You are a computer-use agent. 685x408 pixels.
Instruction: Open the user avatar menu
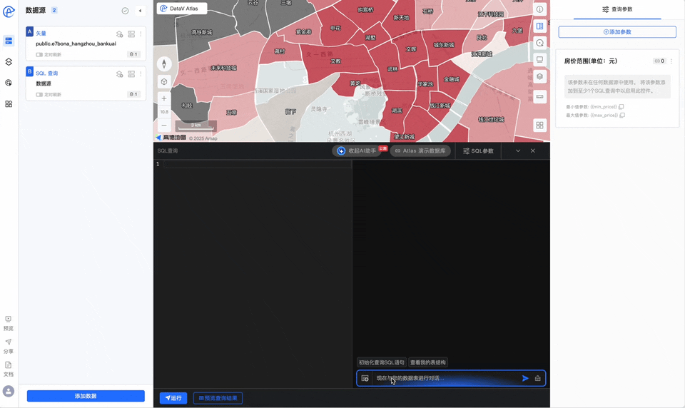tap(9, 391)
